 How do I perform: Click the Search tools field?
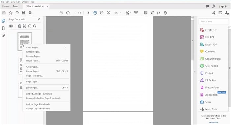214,21
